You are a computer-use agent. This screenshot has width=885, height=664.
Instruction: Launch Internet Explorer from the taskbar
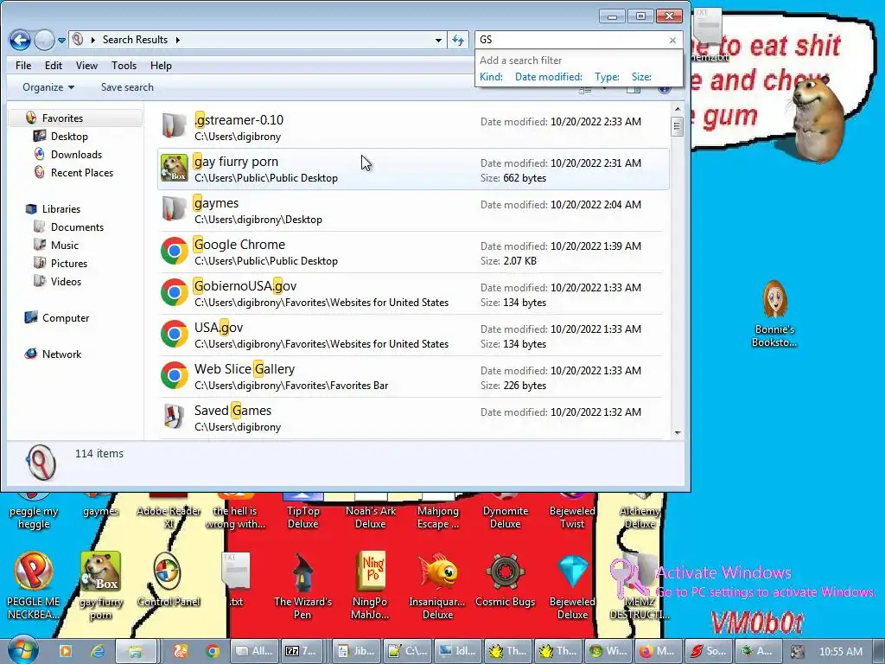click(98, 651)
